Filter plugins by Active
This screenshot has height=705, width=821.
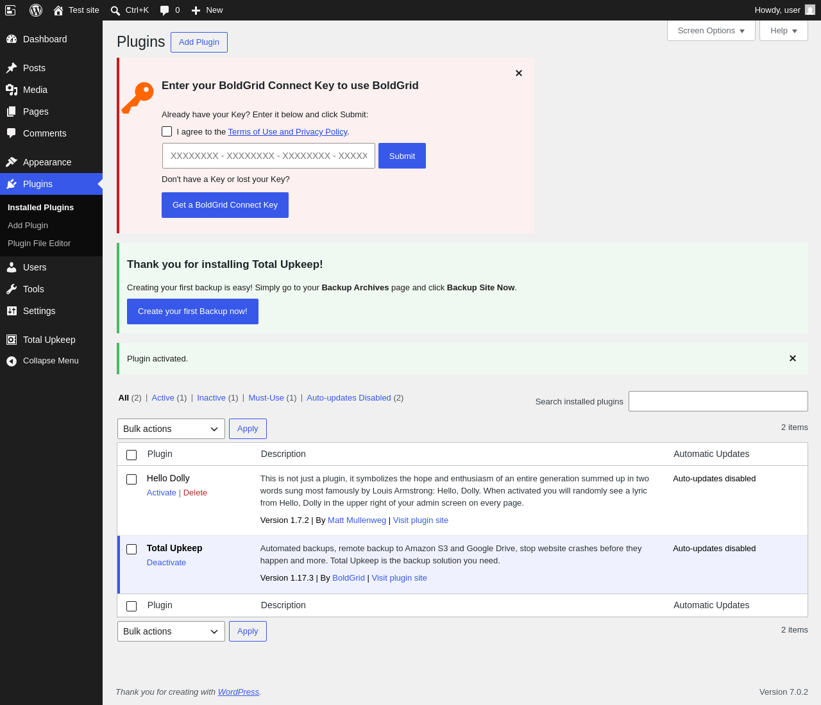[163, 398]
